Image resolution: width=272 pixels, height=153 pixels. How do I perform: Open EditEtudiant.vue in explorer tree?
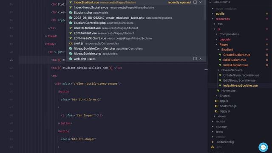click(x=235, y=60)
